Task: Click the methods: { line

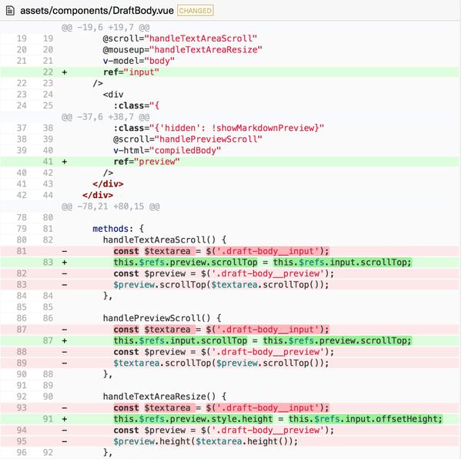Action: tap(118, 229)
